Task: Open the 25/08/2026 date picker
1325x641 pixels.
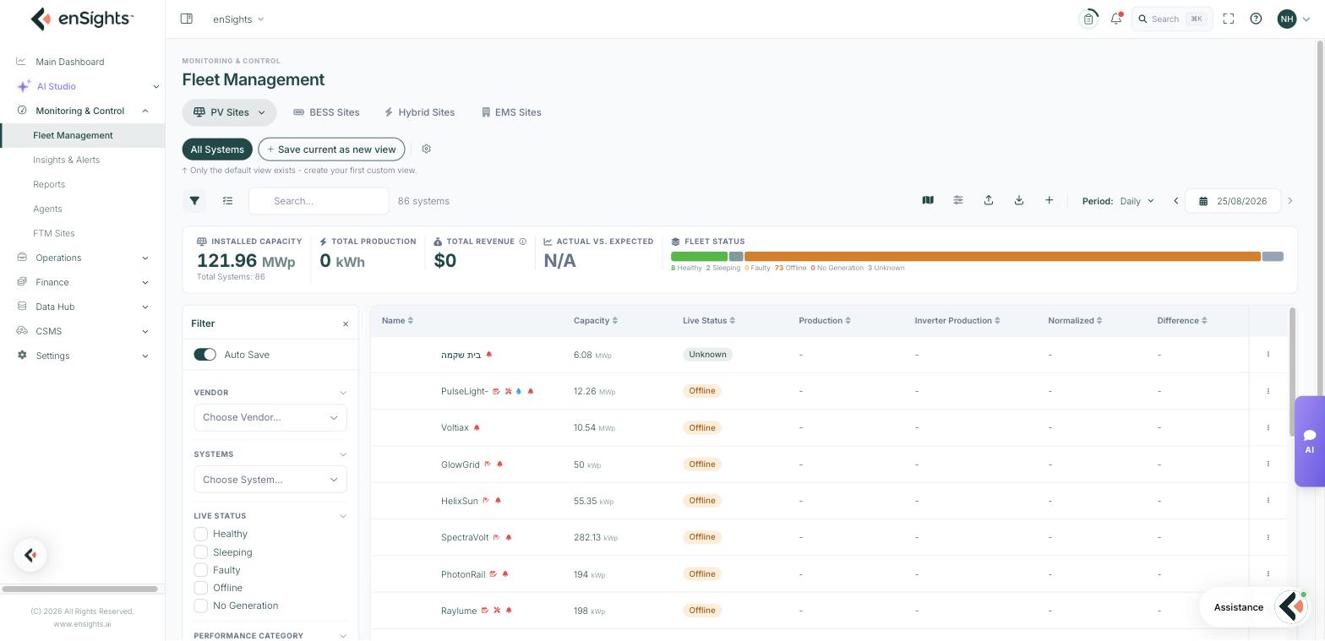Action: pos(1234,201)
